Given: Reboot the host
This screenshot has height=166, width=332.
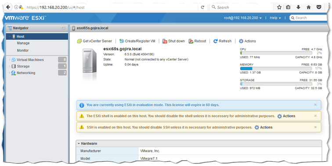Looking at the screenshot, I should 197,41.
